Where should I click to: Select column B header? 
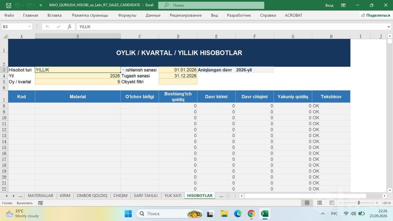[78, 36]
